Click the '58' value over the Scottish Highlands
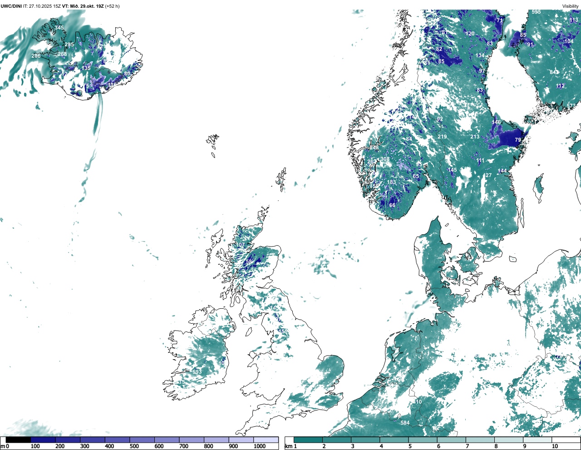 click(x=248, y=262)
